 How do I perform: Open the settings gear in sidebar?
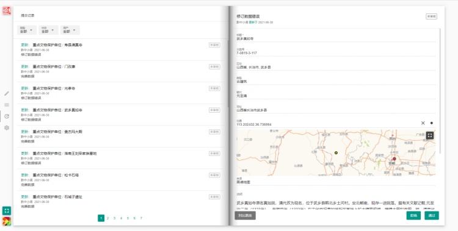[x=7, y=128]
